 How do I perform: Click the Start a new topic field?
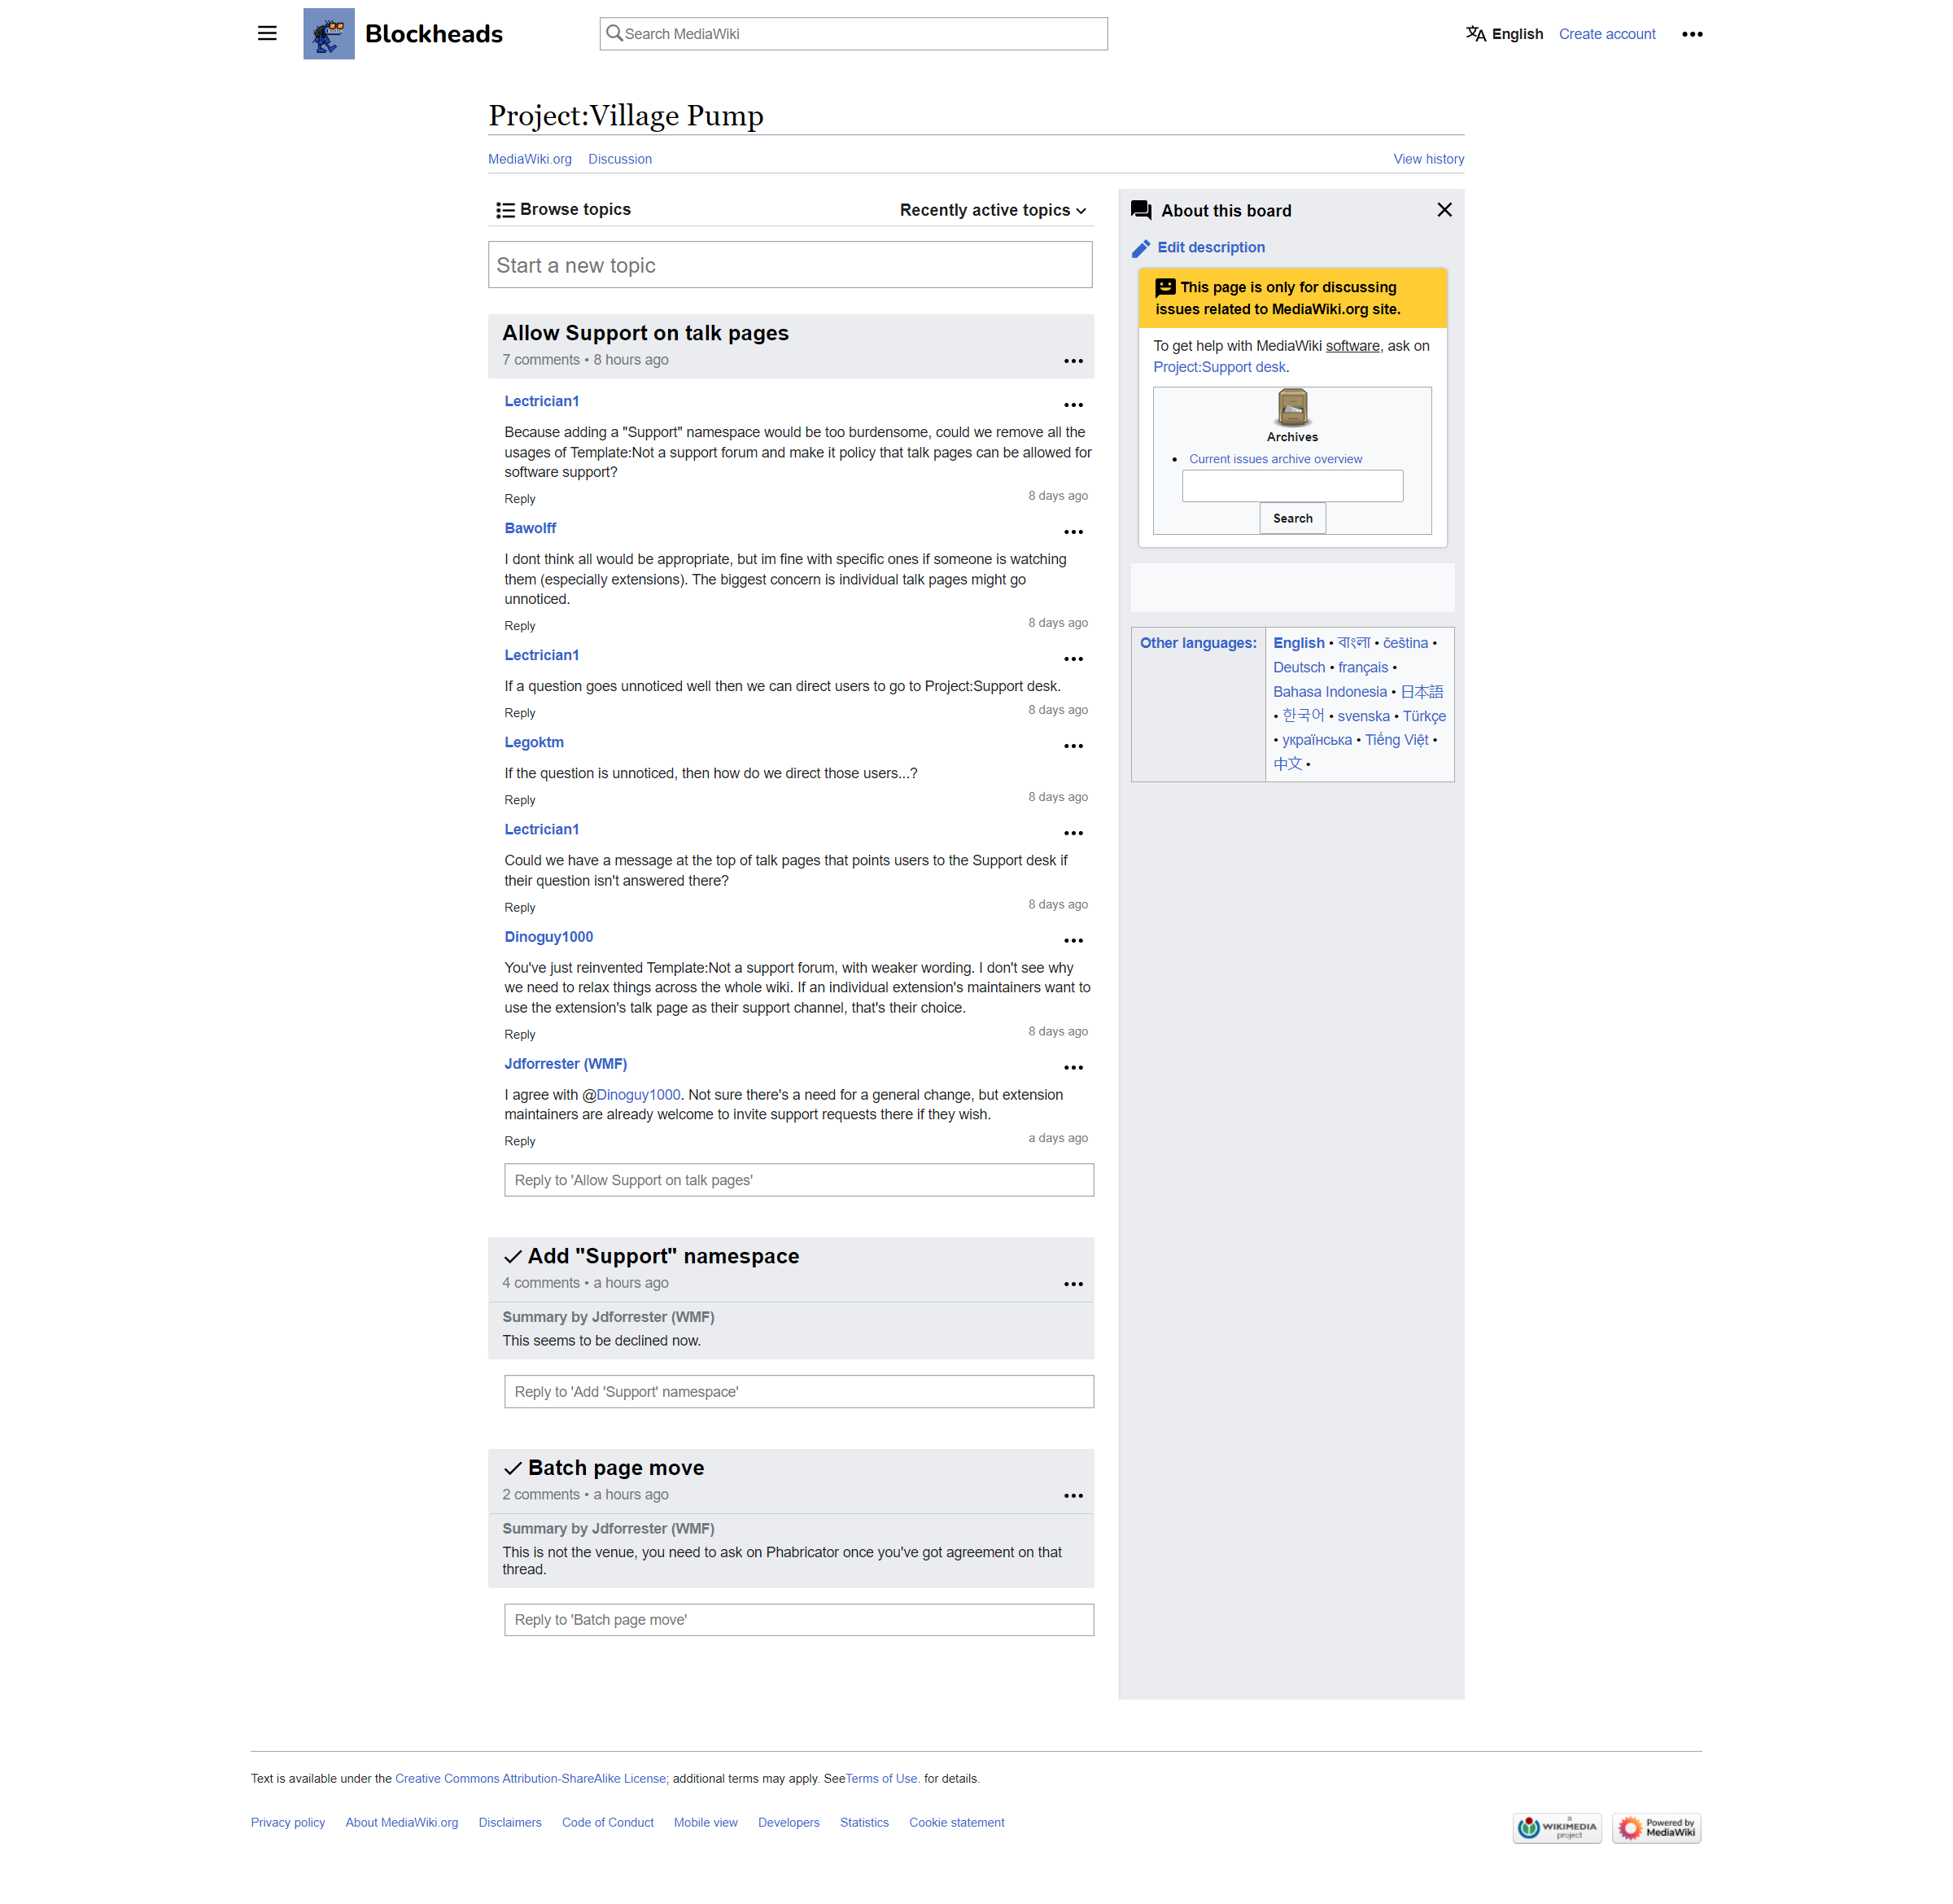pos(789,265)
